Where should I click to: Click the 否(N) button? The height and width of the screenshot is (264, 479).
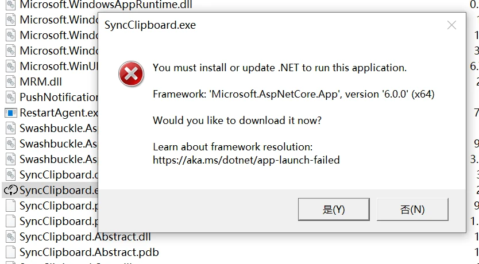coord(412,209)
